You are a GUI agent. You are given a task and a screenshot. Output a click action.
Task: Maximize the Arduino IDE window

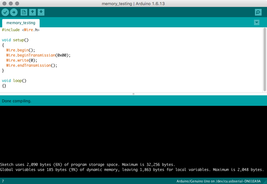(x=17, y=3)
